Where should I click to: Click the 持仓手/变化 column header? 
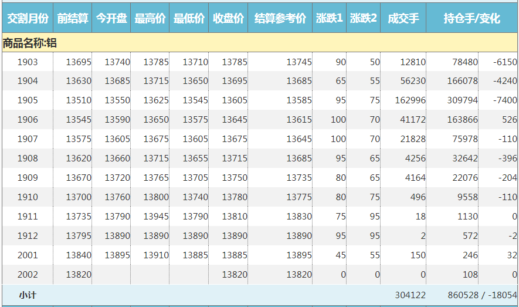[472, 19]
